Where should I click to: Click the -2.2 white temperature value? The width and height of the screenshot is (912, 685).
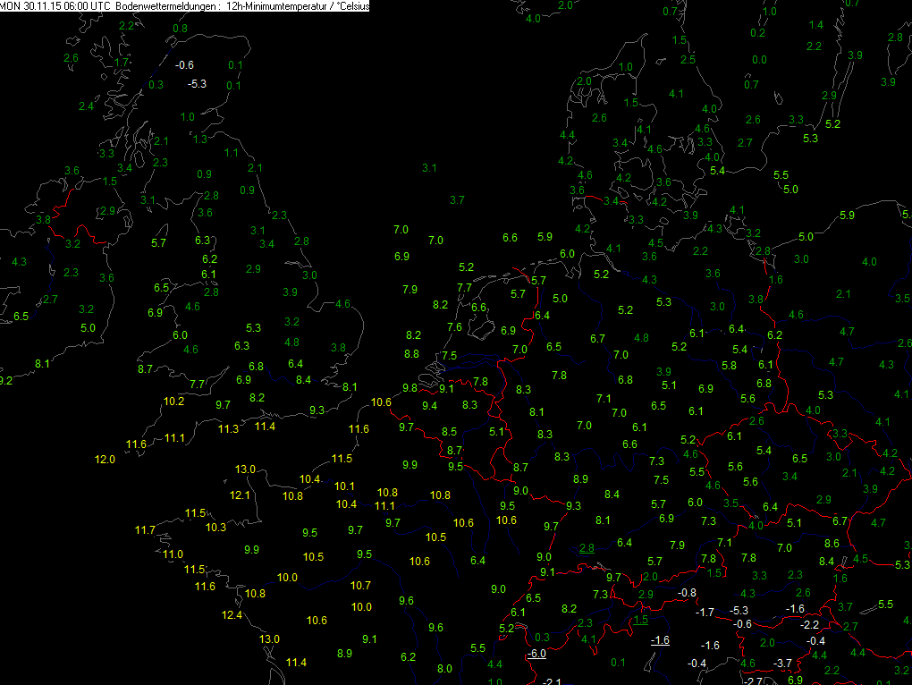[808, 624]
